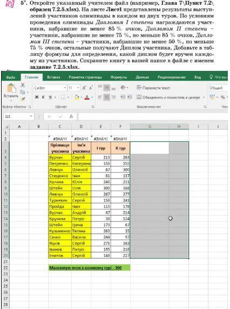Click into the formula bar input
This screenshot has height=309, width=230.
pos(153,116)
